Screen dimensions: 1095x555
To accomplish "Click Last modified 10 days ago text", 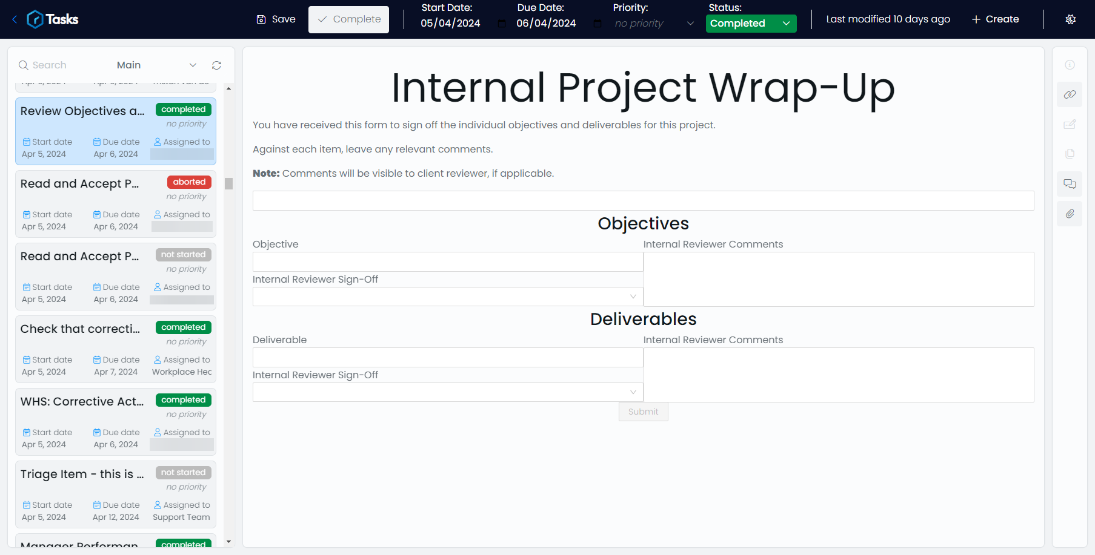I will [888, 19].
